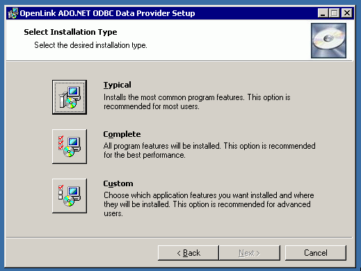
Task: Maximize the setup window
Action: click(x=334, y=13)
